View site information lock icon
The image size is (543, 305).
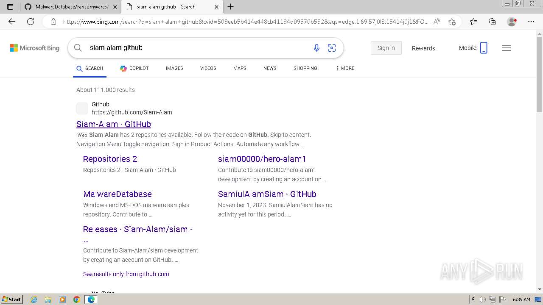point(53,22)
